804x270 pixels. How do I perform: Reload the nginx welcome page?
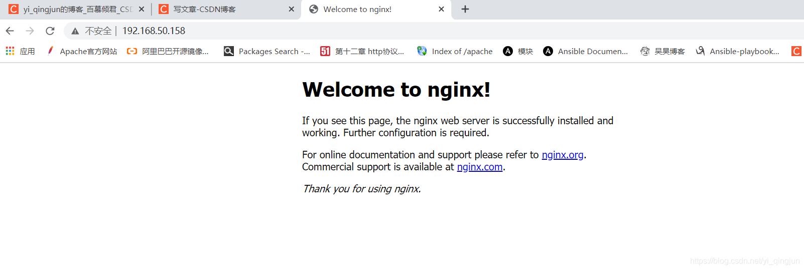tap(50, 31)
